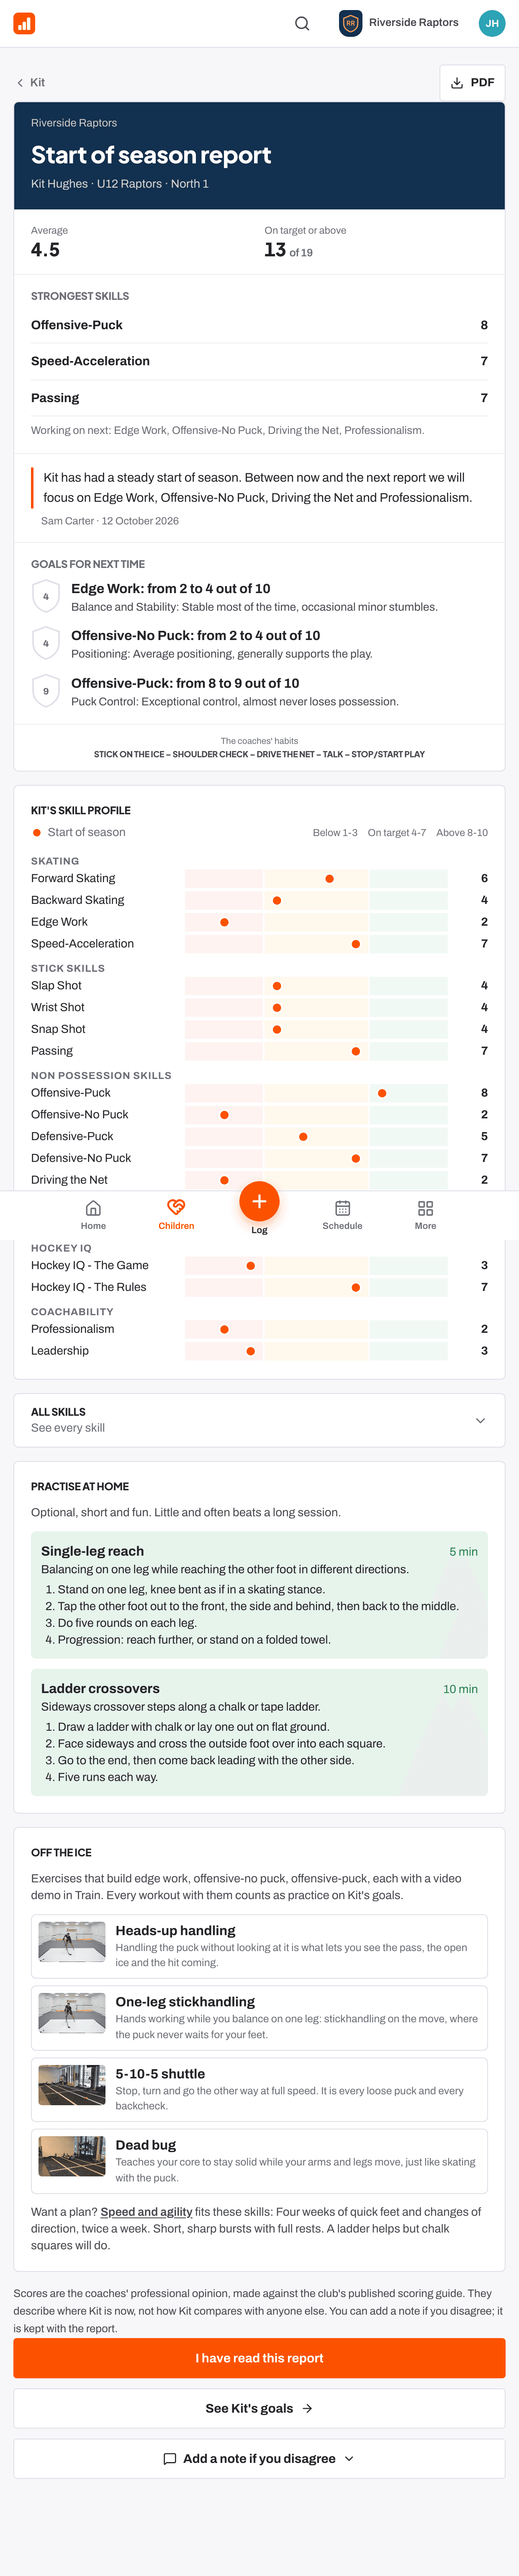Tap the orange plus Log button

pos(259,1201)
